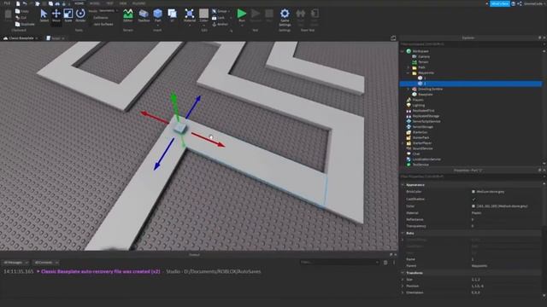Viewport: 547px width, 307px height.
Task: Open the UI insert tool
Action: click(172, 14)
